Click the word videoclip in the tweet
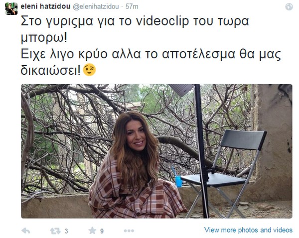Screen dimensions: 299x238 pos(162,21)
